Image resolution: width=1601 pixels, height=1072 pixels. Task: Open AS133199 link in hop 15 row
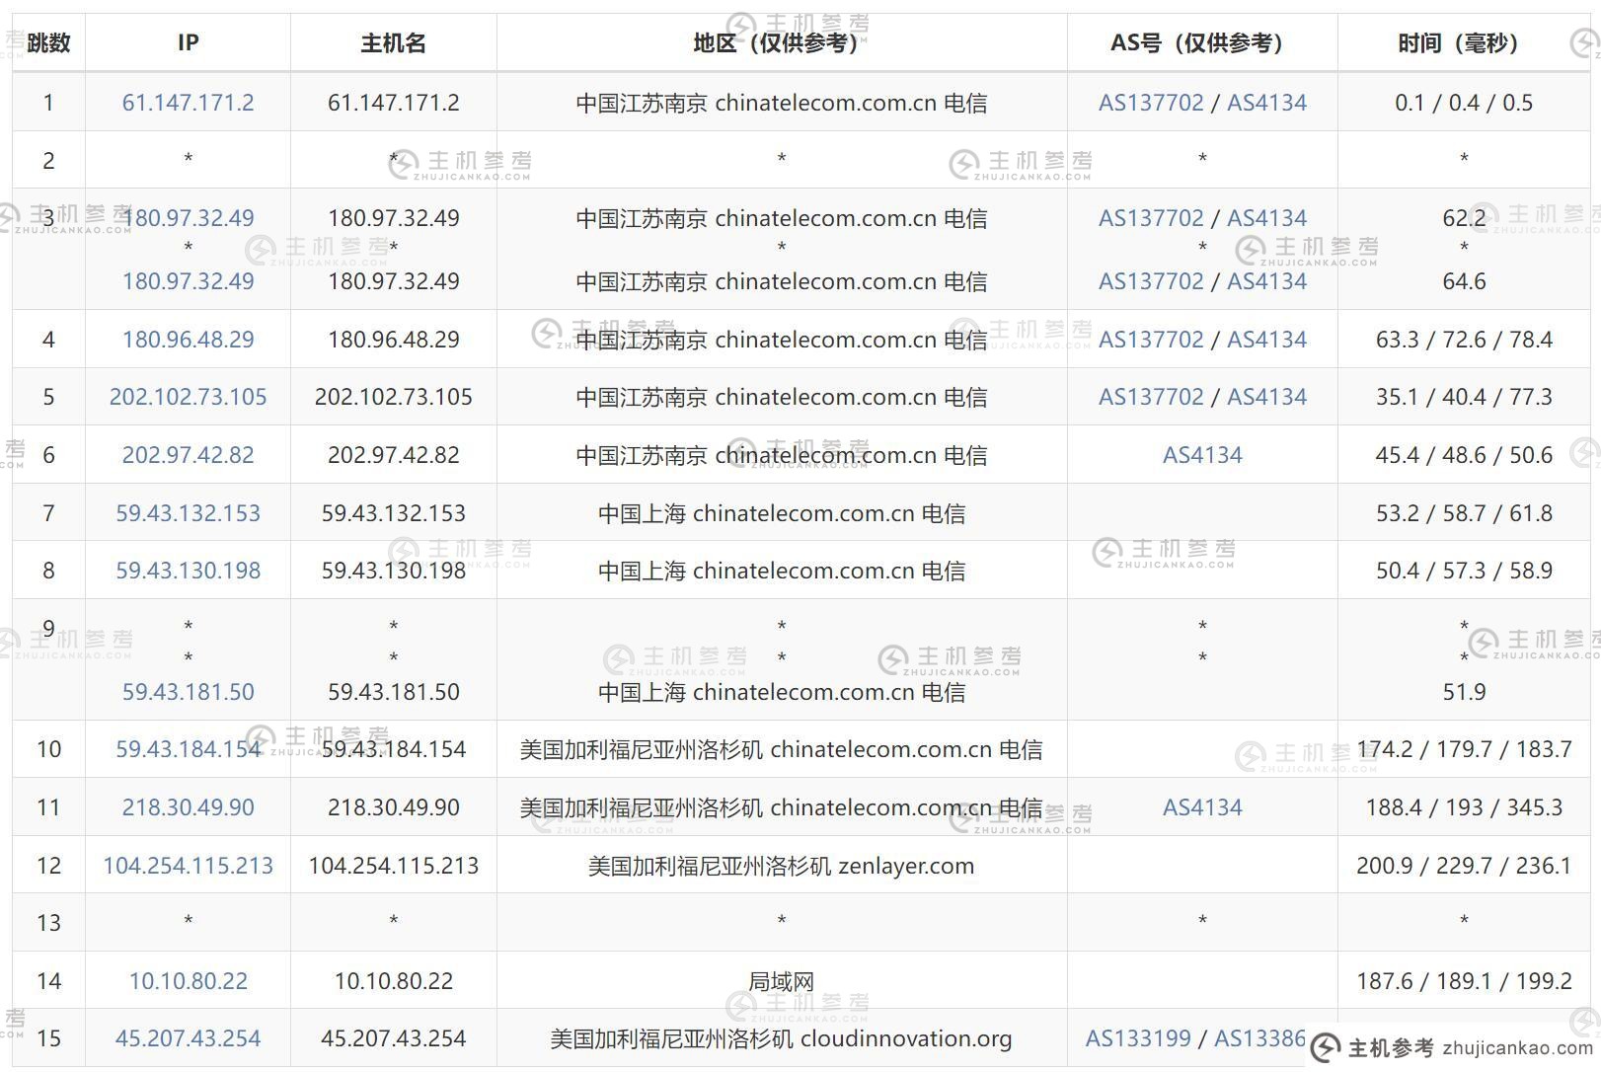point(1138,1038)
